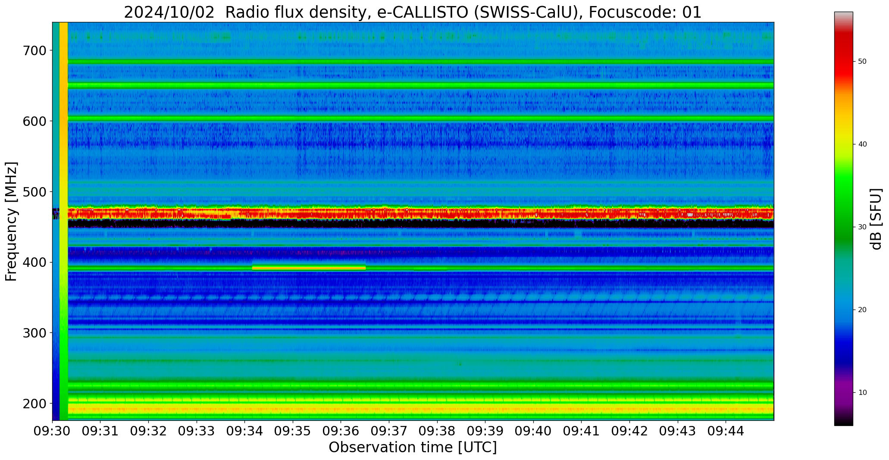Click the 09:38 time tick label
Screen dimensions: 889x460
[437, 431]
